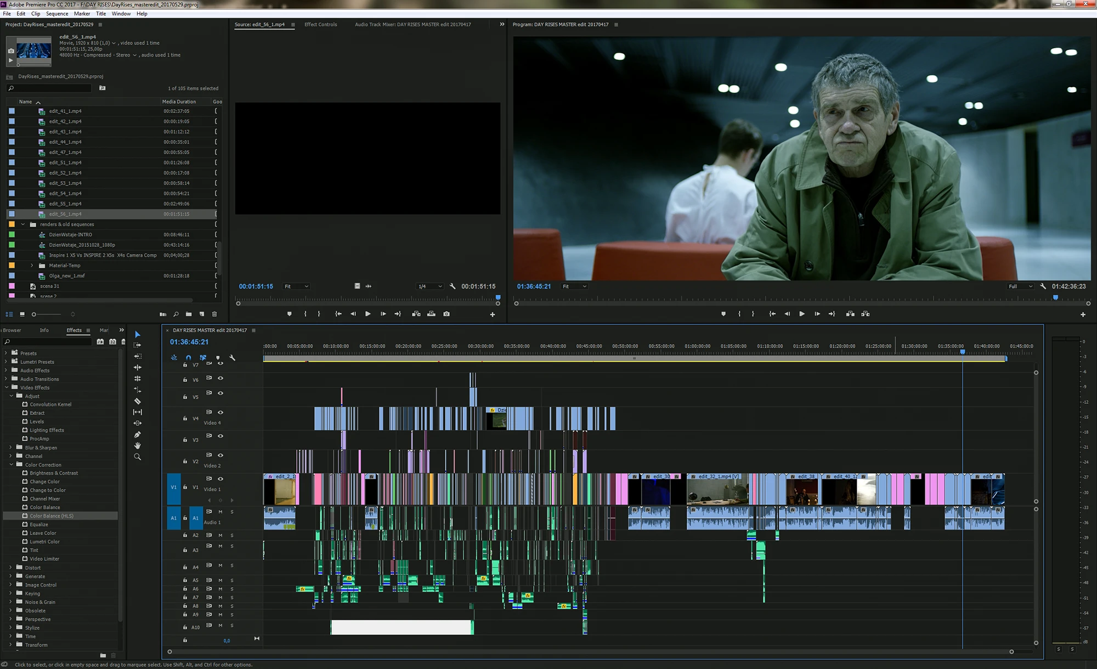
Task: Open Source playback resolution 1/4 dropdown
Action: click(430, 286)
